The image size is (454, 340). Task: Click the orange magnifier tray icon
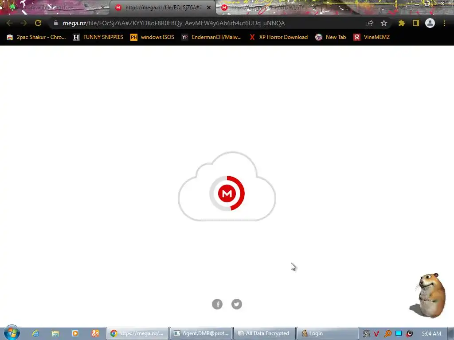coord(387,334)
